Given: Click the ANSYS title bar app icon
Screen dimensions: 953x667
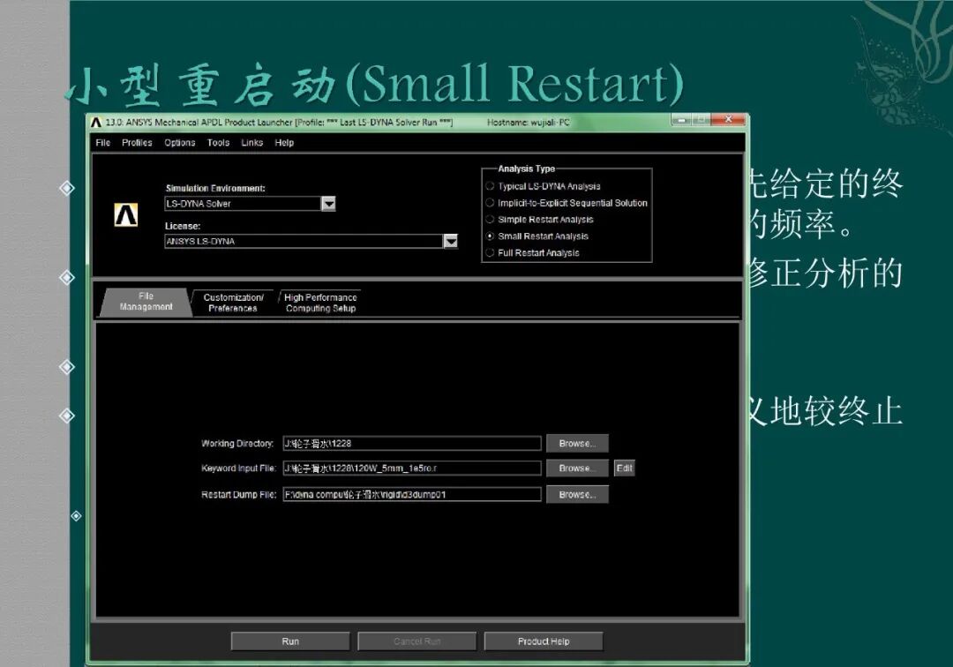Looking at the screenshot, I should point(96,122).
